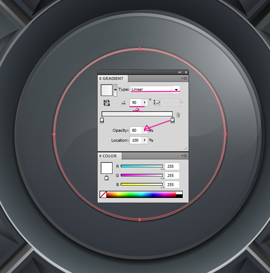
Task: Click the gradient slider bar
Action: [x=137, y=114]
